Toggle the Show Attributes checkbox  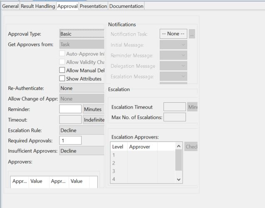[x=62, y=79]
